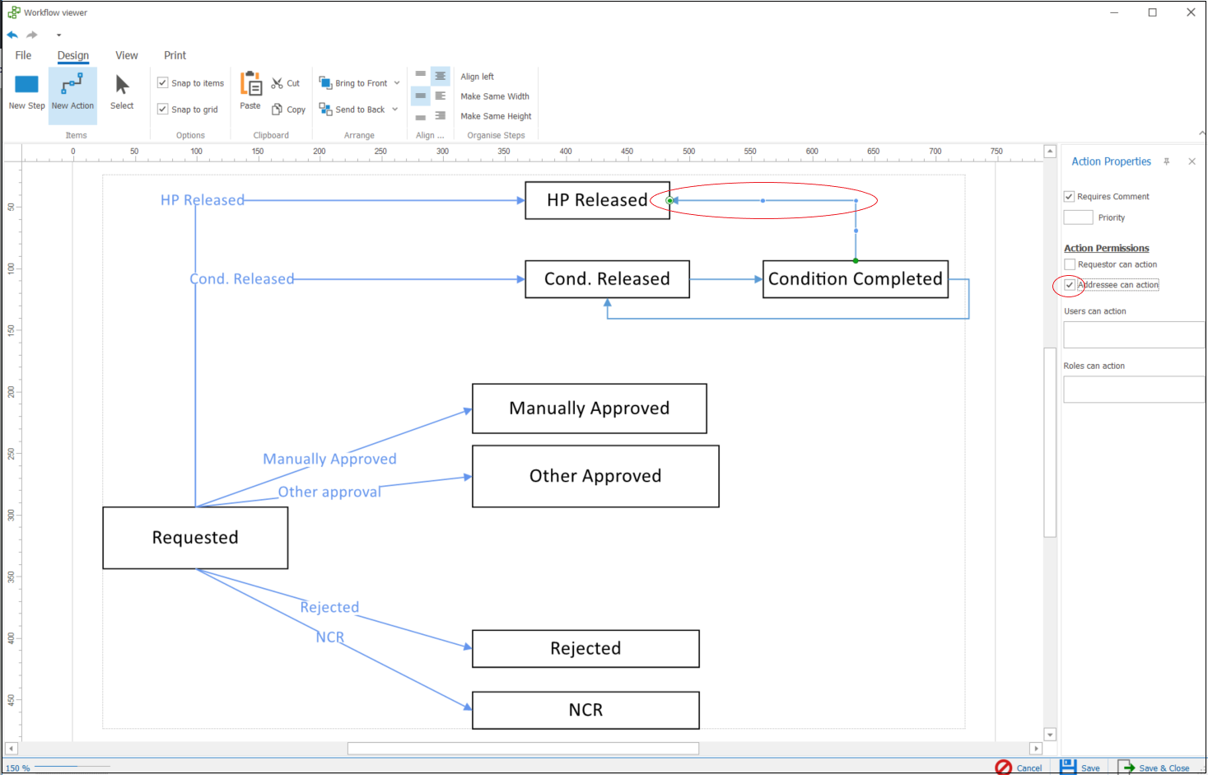Close the Action Properties panel

coord(1192,161)
